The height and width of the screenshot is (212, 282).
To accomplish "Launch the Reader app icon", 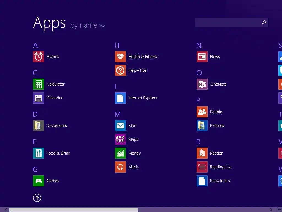I will click(x=202, y=153).
